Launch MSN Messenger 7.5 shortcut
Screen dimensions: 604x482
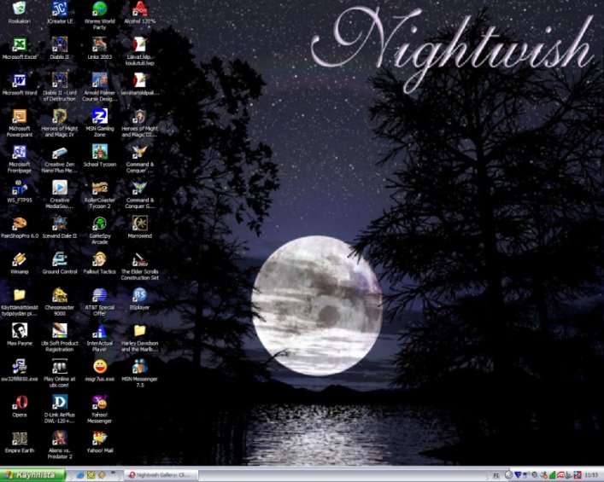click(x=139, y=366)
